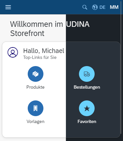123x141 pixels.
Task: Click the Favoriten label
Action: coord(87,121)
